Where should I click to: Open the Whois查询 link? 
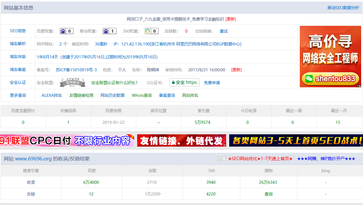tap(142, 95)
